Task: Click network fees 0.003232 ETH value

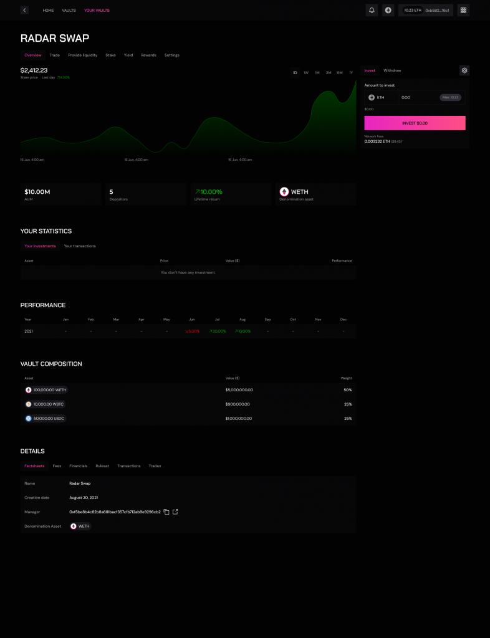Action: click(377, 141)
